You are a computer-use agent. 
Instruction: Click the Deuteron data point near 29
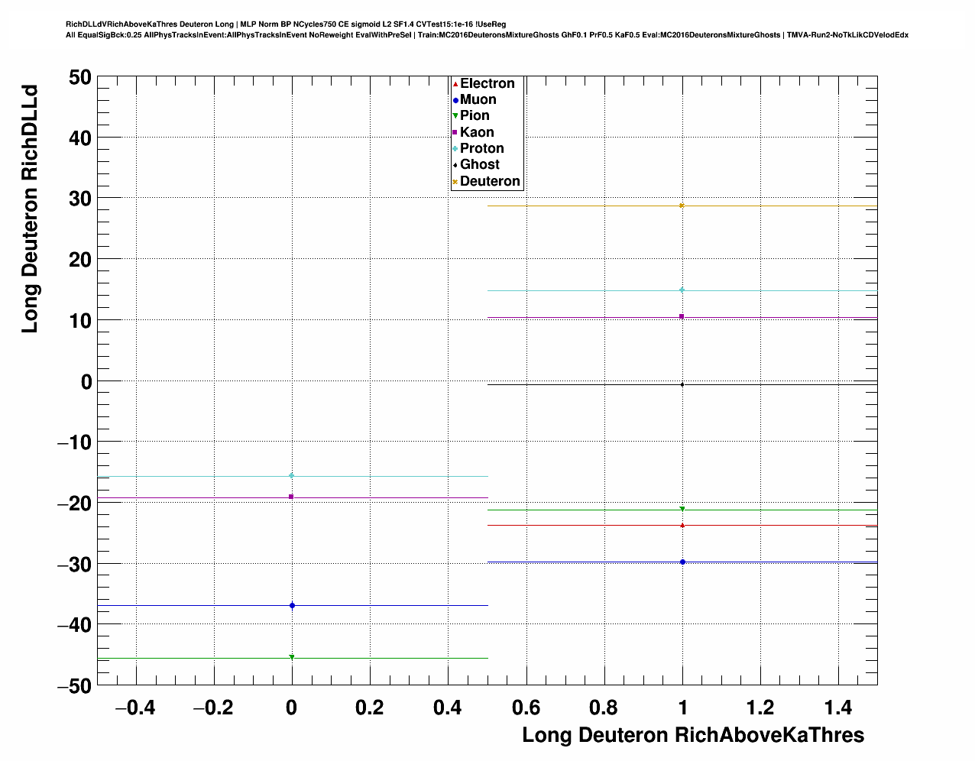pos(682,206)
